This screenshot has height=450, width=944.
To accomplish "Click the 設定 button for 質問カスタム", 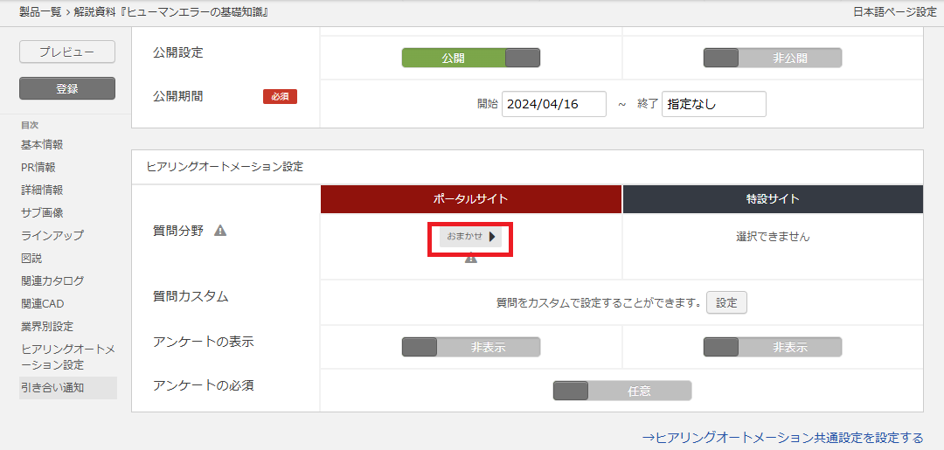I will point(726,303).
